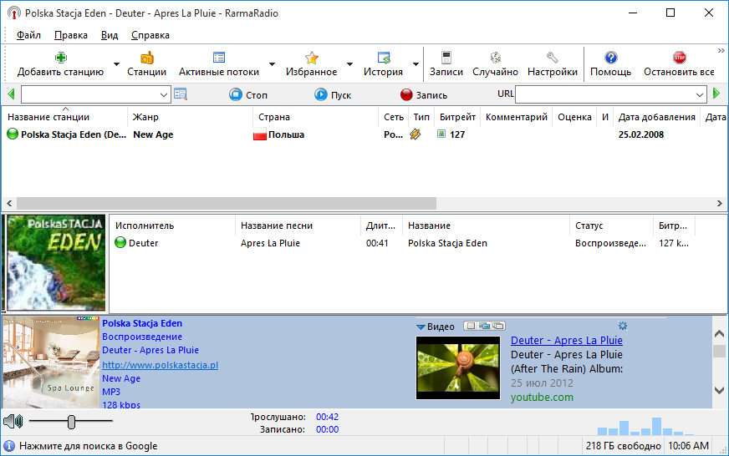Open the Recordings (Записи) icon
This screenshot has width=729, height=456.
coord(446,58)
